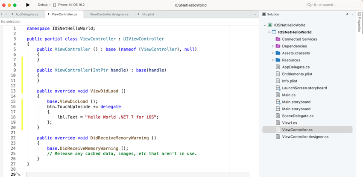Click the file icon beside ViewController.designer.cs in tree
363x177 pixels.
tap(278, 137)
